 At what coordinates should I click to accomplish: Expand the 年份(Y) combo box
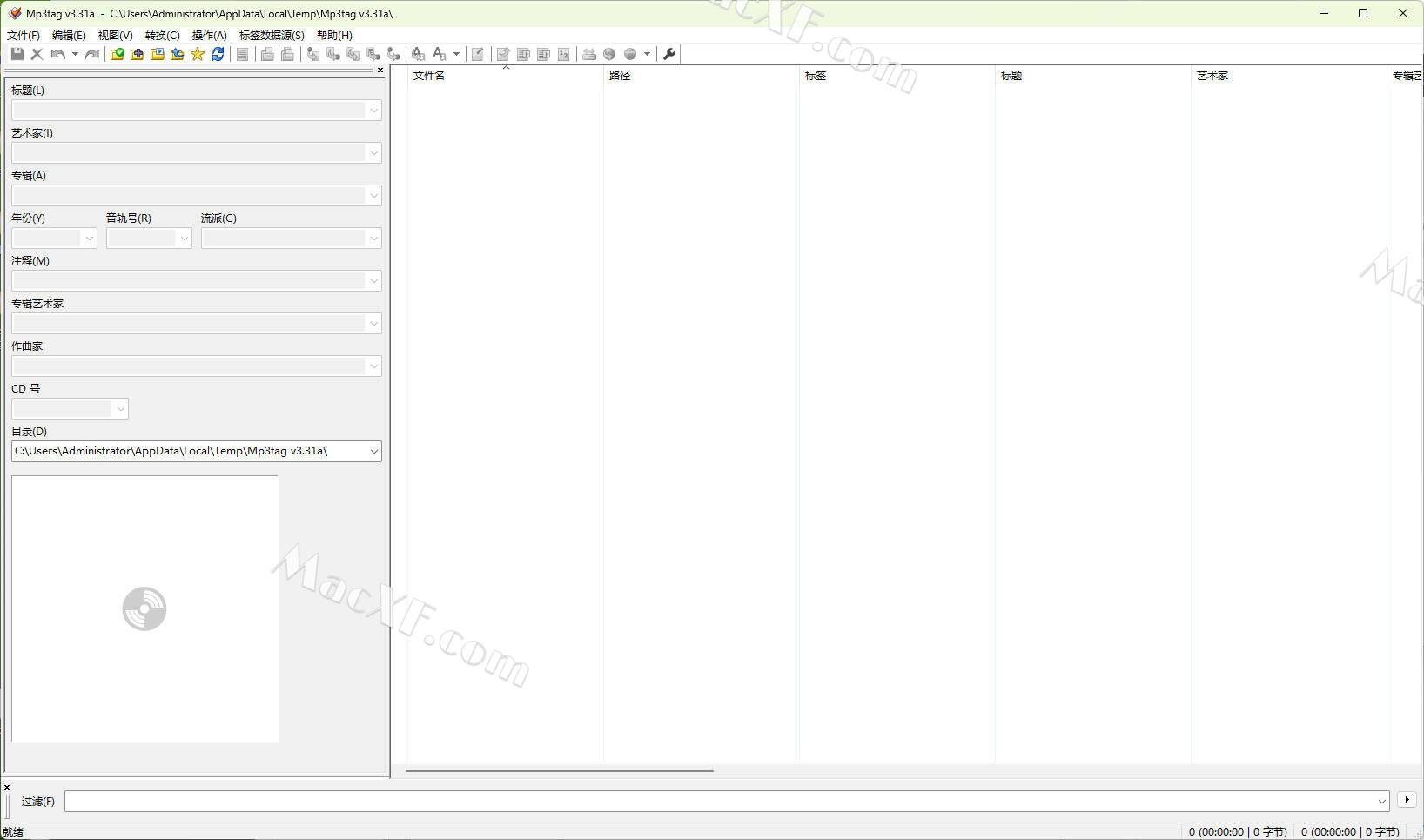(x=89, y=239)
